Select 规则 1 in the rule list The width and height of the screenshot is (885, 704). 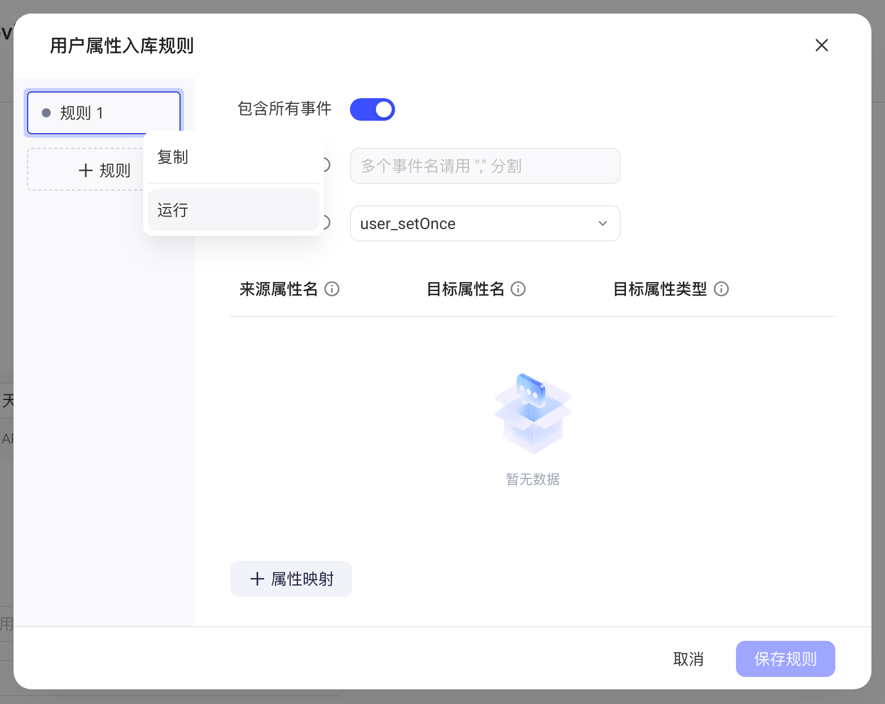(x=104, y=113)
